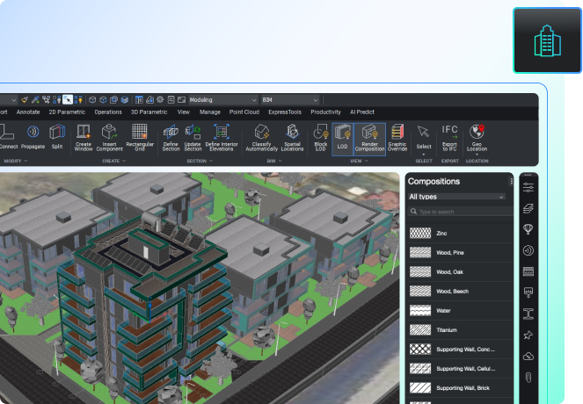Click the highlighted cursor selection icon
Image resolution: width=583 pixels, height=404 pixels.
pyautogui.click(x=68, y=99)
